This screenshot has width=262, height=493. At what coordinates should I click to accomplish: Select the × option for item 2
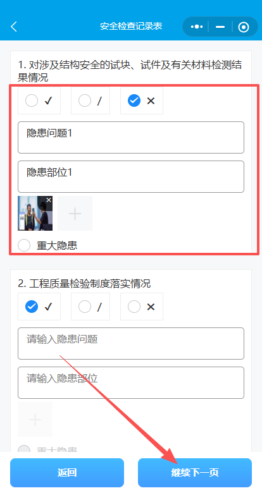point(142,307)
